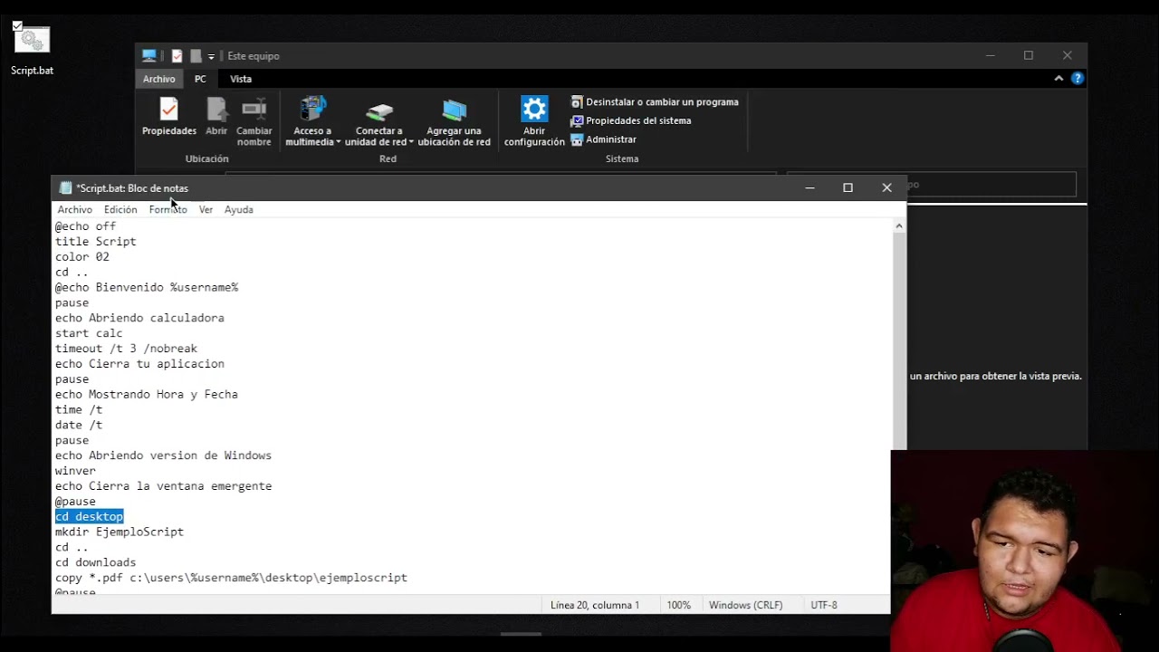Viewport: 1159px width, 652px height.
Task: Open the Acceso a multimedia dropdown
Action: [313, 121]
